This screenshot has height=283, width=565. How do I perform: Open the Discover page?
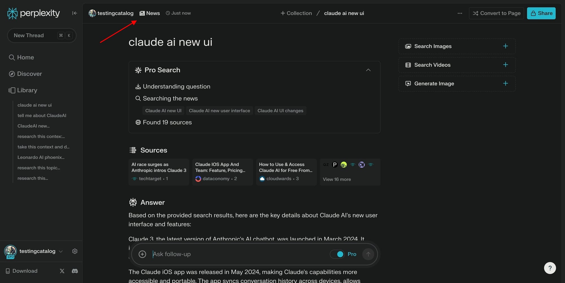point(25,74)
